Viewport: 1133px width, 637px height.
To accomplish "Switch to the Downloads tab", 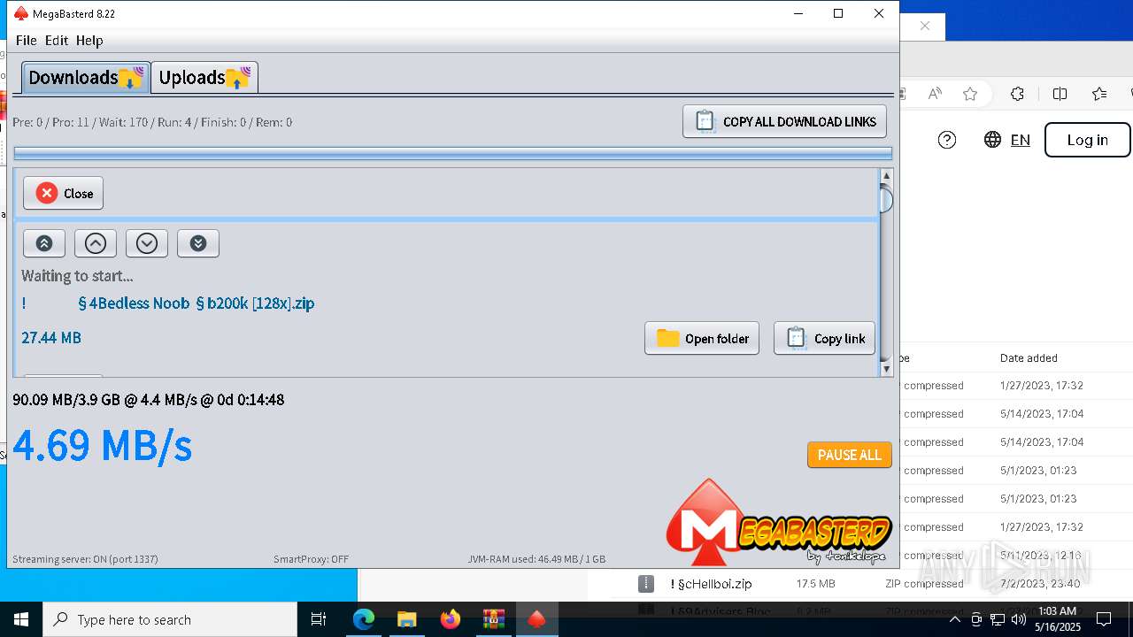I will point(86,78).
